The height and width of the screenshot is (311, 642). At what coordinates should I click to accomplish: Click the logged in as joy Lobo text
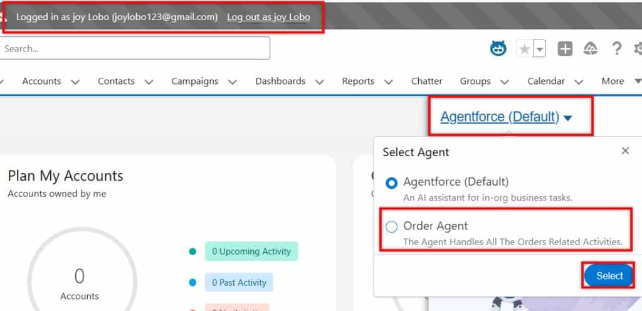[x=117, y=17]
